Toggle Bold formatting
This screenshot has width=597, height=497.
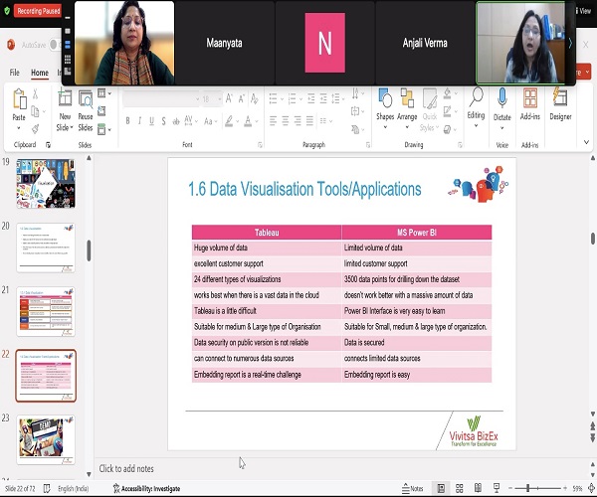(128, 121)
